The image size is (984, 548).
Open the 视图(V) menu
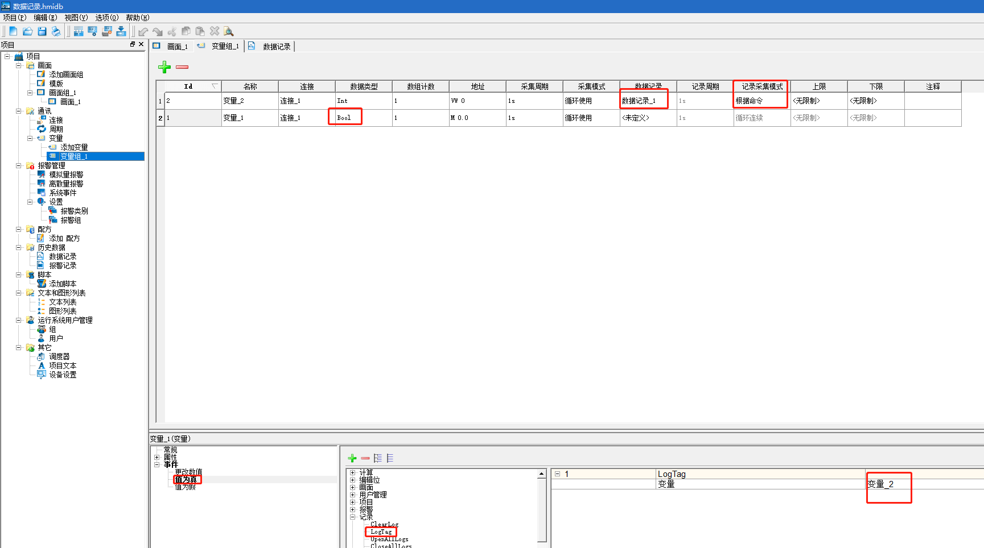[x=76, y=18]
